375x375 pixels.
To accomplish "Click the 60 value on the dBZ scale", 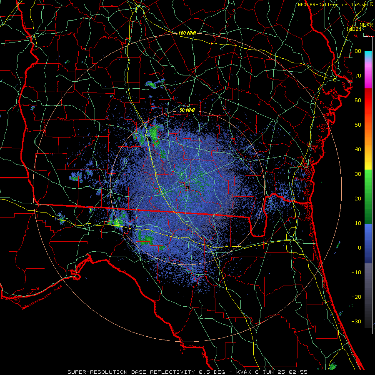I will [358, 100].
